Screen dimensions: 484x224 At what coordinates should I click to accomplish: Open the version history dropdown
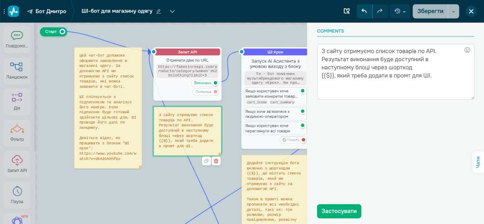(x=400, y=11)
